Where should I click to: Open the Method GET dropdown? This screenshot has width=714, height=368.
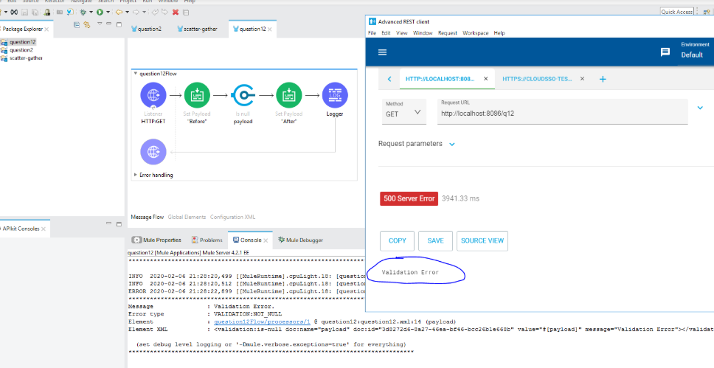[x=404, y=112]
